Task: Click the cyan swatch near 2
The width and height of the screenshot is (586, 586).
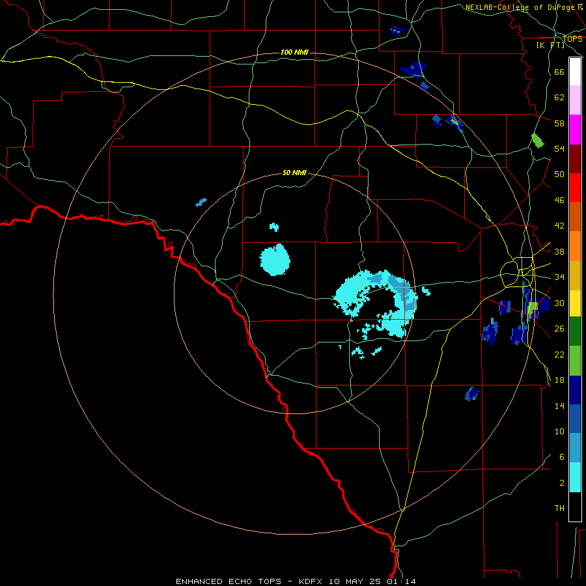Action: [575, 477]
